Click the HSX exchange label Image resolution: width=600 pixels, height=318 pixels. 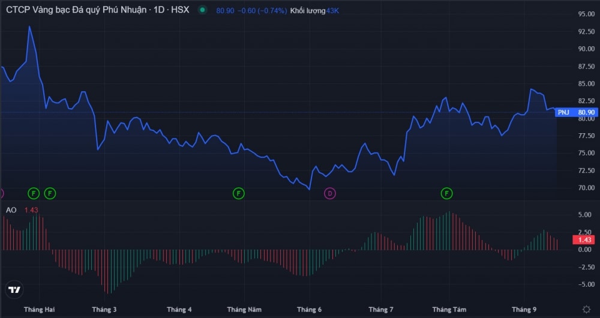click(x=180, y=10)
